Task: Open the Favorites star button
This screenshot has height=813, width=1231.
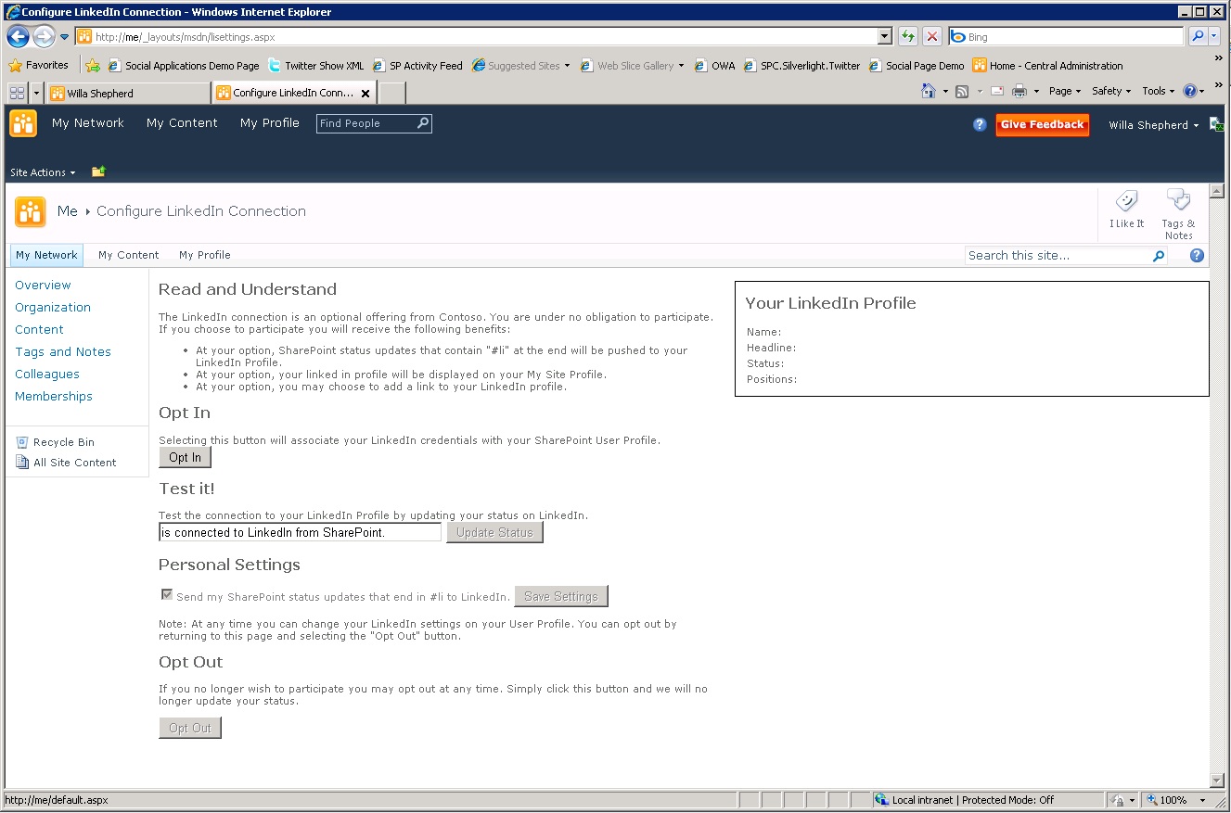Action: click(x=39, y=65)
